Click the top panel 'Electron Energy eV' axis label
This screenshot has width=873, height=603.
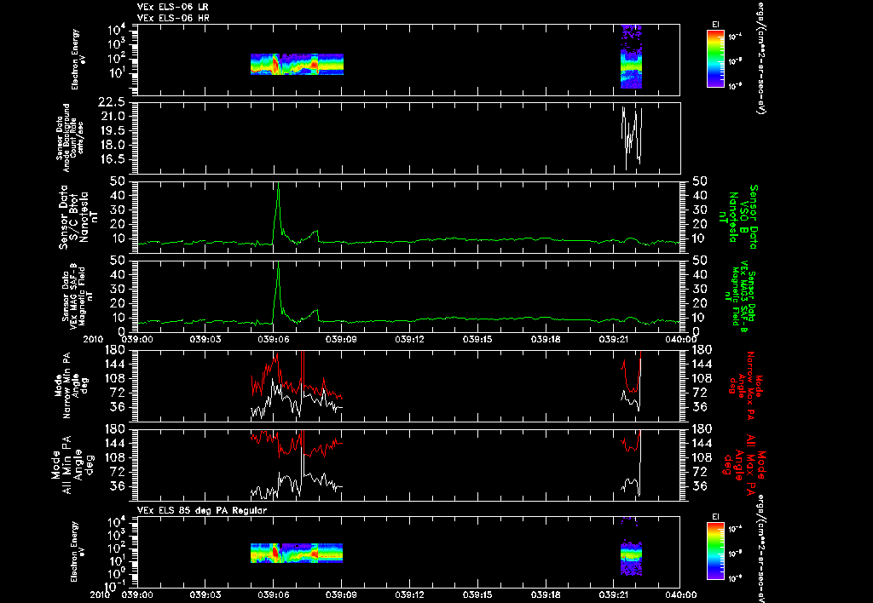(79, 60)
